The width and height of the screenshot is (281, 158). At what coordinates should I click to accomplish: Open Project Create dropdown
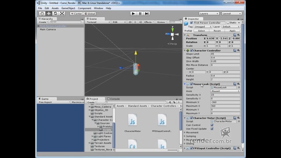click(x=92, y=102)
